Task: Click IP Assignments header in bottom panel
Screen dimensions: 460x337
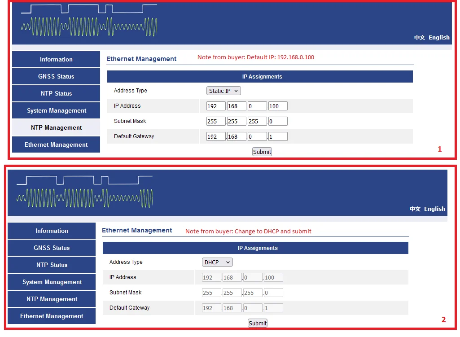Action: point(255,248)
